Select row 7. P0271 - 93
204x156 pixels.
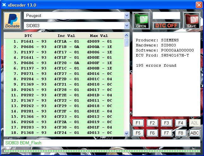pyautogui.click(x=64, y=74)
